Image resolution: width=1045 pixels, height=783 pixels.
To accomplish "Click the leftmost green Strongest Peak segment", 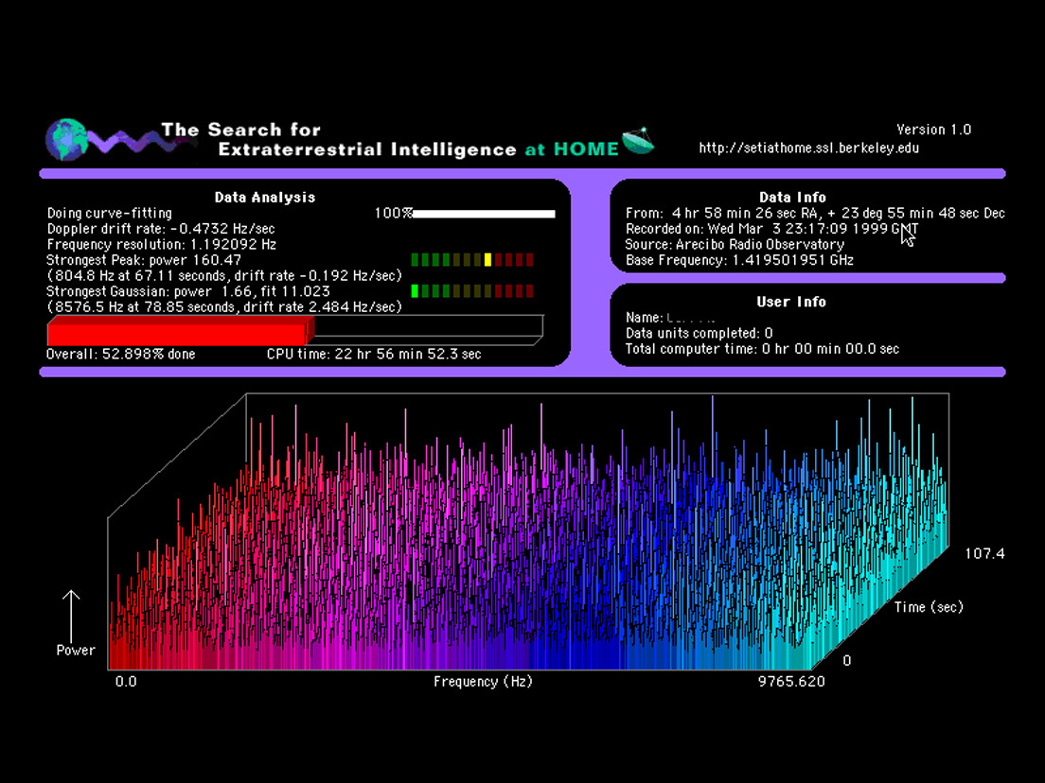I will pos(415,259).
